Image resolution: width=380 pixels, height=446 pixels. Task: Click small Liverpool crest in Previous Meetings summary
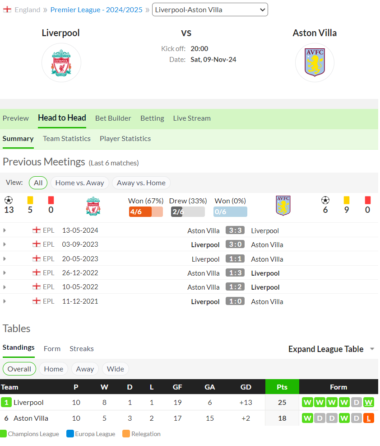93,206
